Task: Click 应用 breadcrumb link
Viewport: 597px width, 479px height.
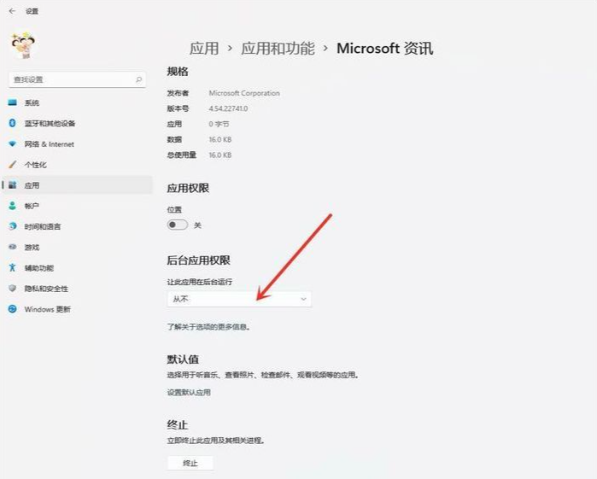Action: (x=204, y=49)
